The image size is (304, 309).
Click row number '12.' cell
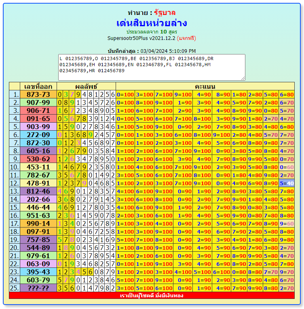click(x=15, y=184)
